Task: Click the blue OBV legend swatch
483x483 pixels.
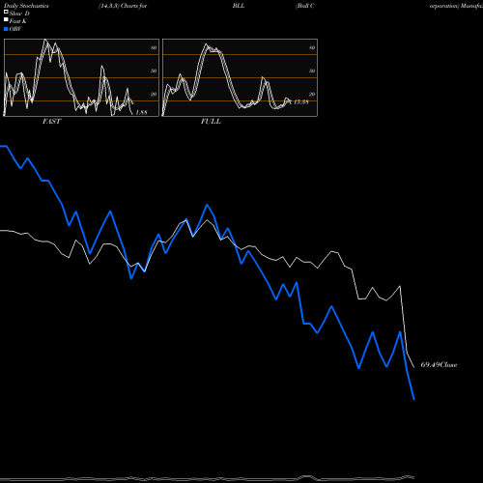Action: tap(6, 29)
